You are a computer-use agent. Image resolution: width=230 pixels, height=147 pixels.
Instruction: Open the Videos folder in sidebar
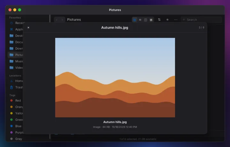tap(15, 68)
